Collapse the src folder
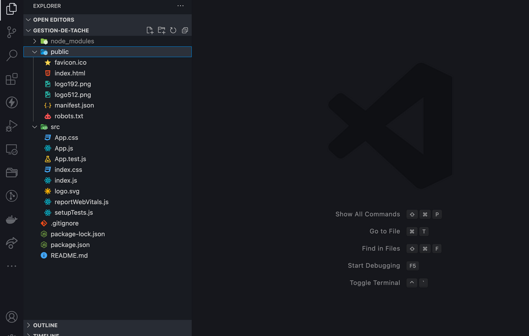Image resolution: width=529 pixels, height=336 pixels. tap(55, 127)
